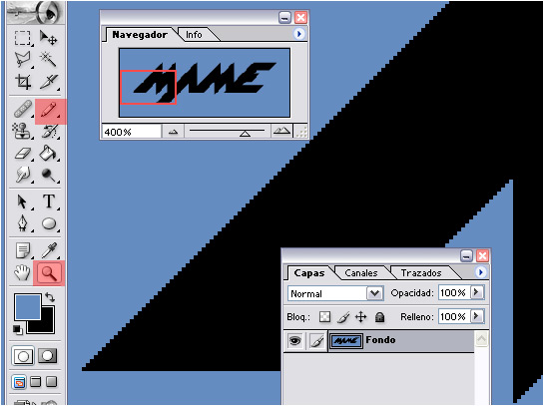Viewport: 544px width, 406px height.
Task: Click the Adobe Online eye logo
Action: (36, 13)
